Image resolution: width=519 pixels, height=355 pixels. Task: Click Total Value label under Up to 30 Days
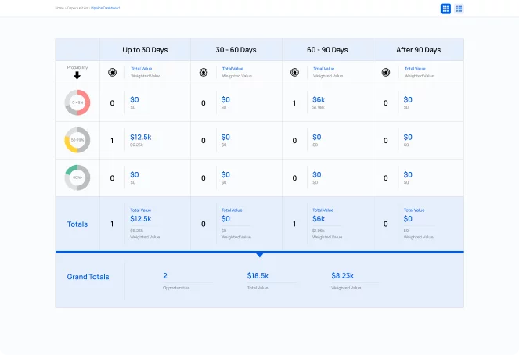(142, 69)
